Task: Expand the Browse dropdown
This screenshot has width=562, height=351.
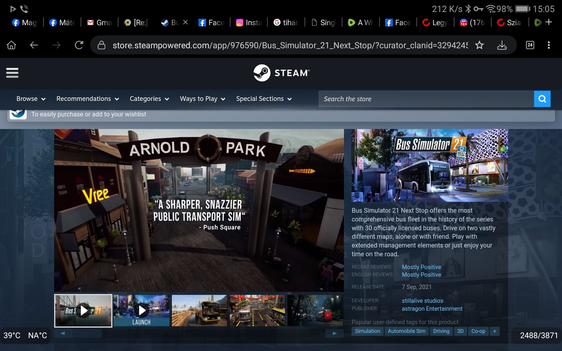Action: coord(31,99)
